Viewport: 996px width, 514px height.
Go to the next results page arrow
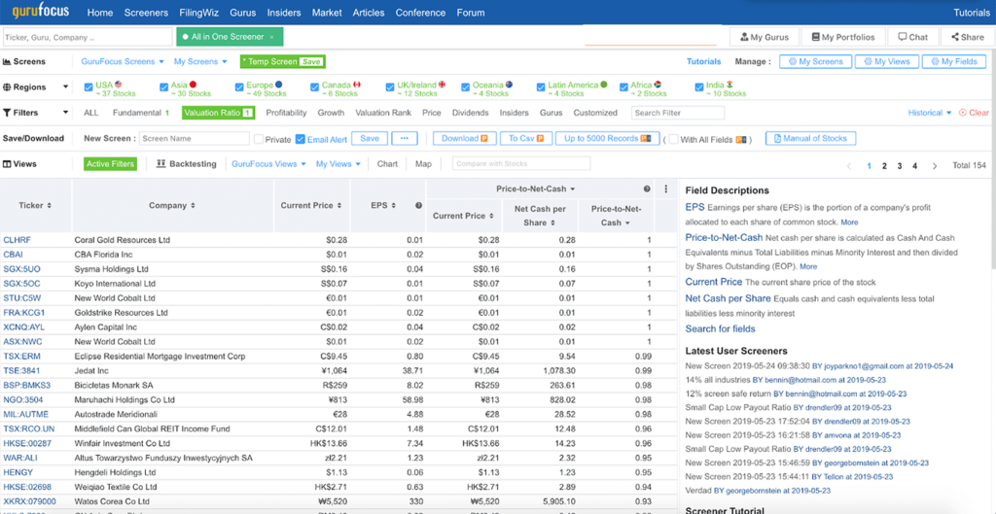(935, 165)
